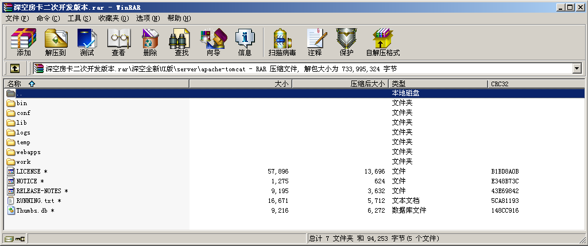The image size is (588, 246).
Task: Select the webapps folder
Action: (28, 152)
